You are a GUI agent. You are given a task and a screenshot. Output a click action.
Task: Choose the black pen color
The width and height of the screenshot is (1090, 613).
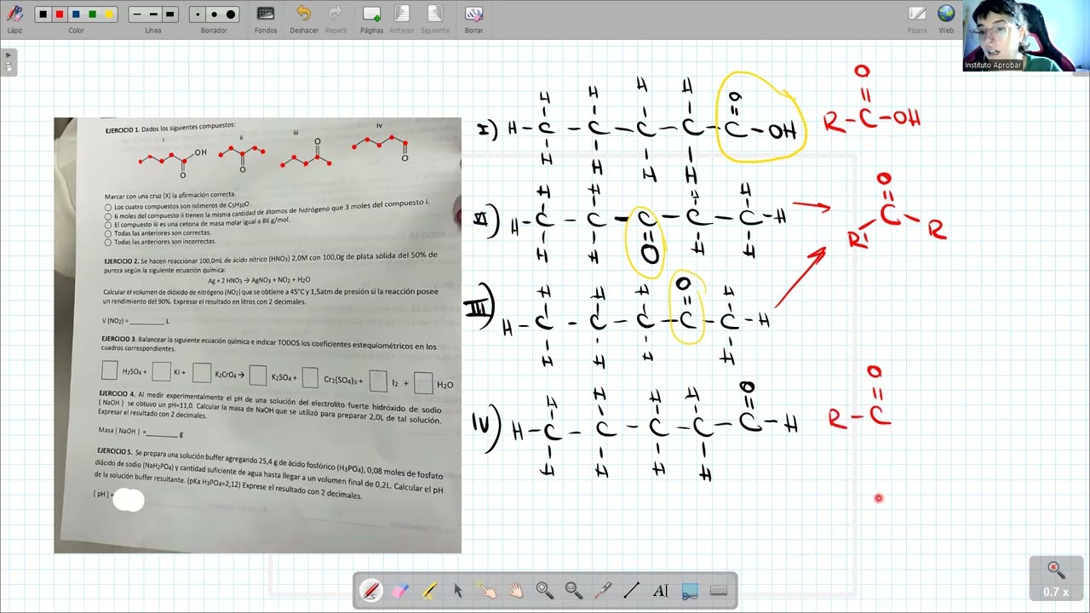(43, 14)
